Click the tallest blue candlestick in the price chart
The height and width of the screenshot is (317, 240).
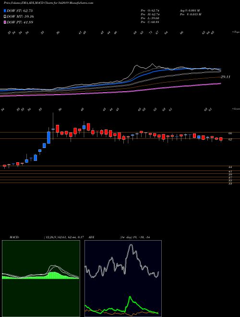pos(48,138)
